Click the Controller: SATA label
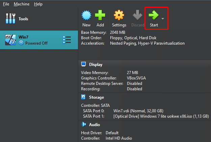 pos(96,105)
